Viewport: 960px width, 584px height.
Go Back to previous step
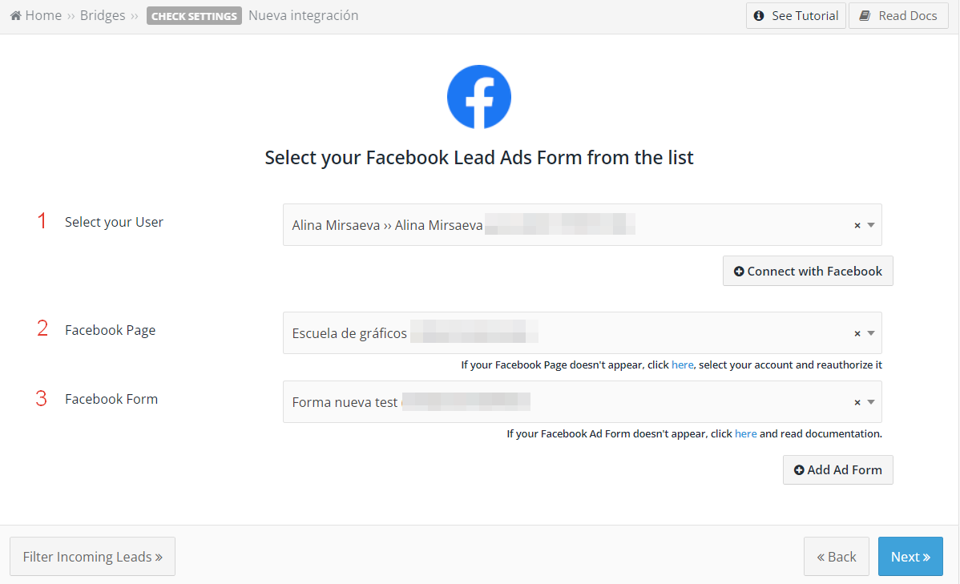[x=837, y=557]
